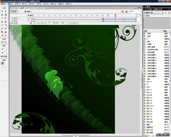
Task: Toggle lock dot on layer 21
Action: pyautogui.click(x=30, y=18)
